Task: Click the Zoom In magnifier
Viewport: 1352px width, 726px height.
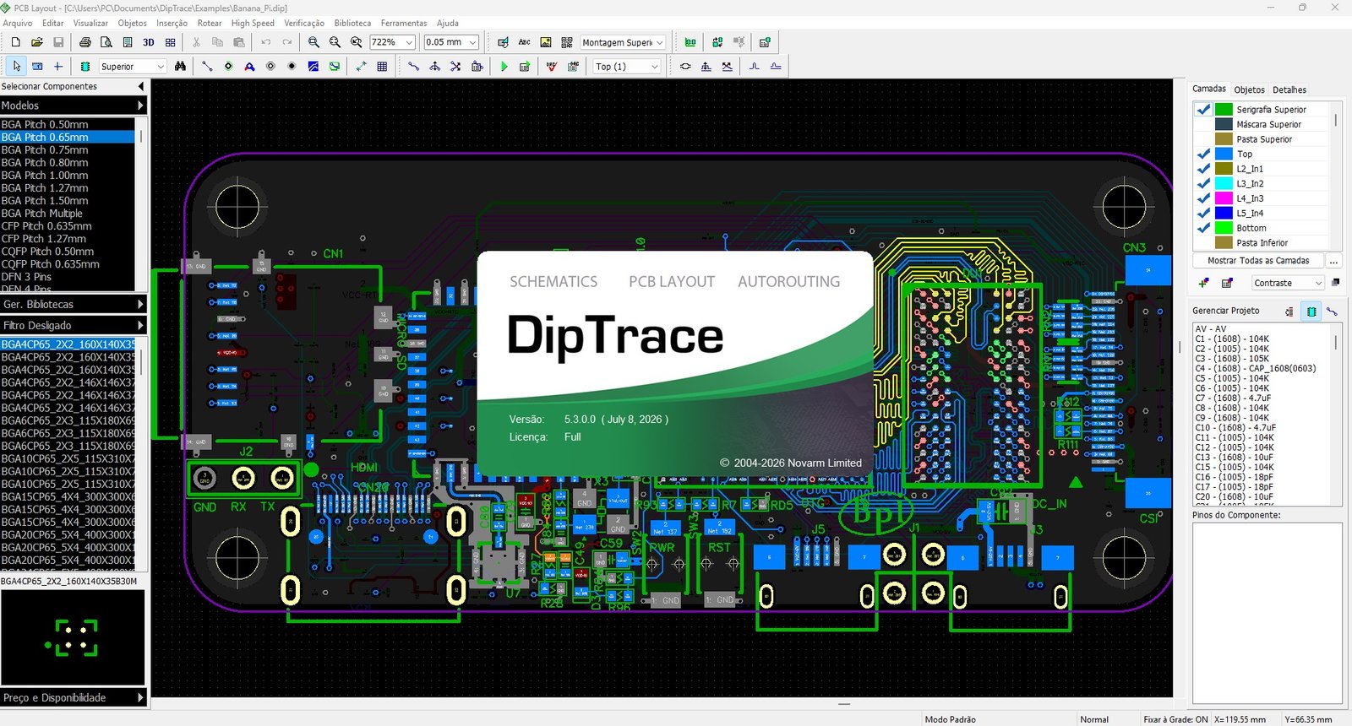Action: [x=313, y=42]
